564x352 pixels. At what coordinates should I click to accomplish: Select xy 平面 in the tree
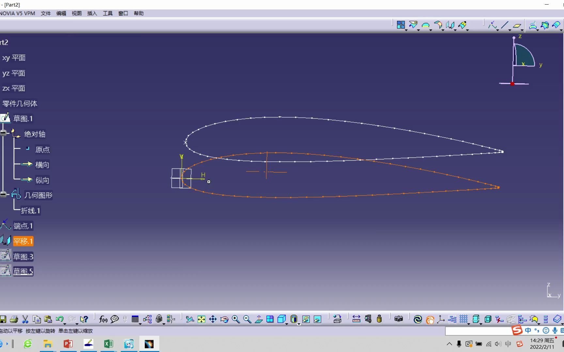coord(14,58)
